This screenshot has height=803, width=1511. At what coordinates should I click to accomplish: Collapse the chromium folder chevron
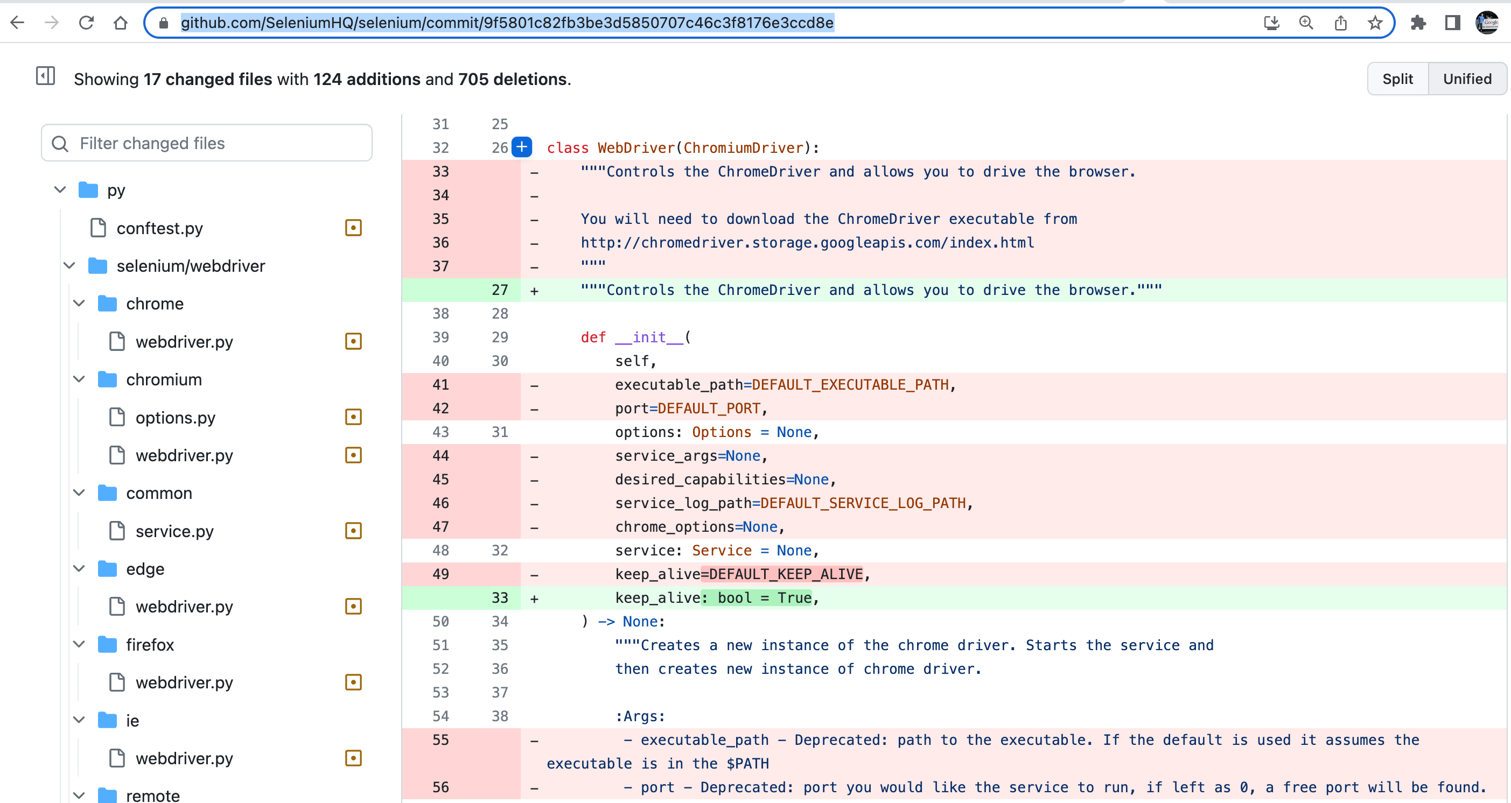coord(79,379)
